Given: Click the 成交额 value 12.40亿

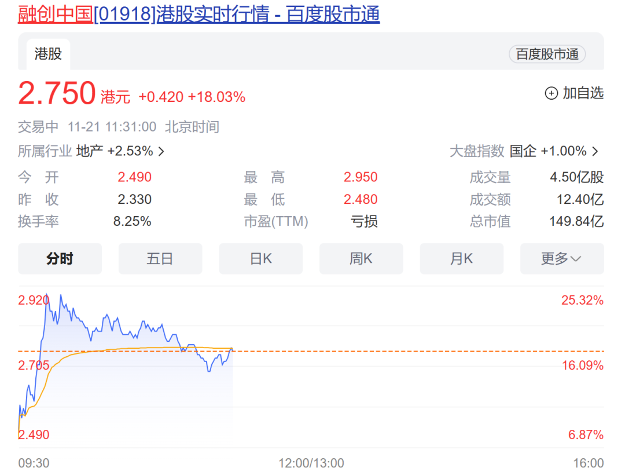Looking at the screenshot, I should coord(580,199).
